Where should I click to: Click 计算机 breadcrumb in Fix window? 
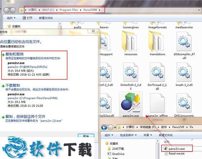point(130,127)
